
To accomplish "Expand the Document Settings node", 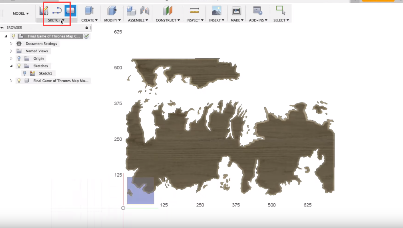I will pyautogui.click(x=11, y=43).
